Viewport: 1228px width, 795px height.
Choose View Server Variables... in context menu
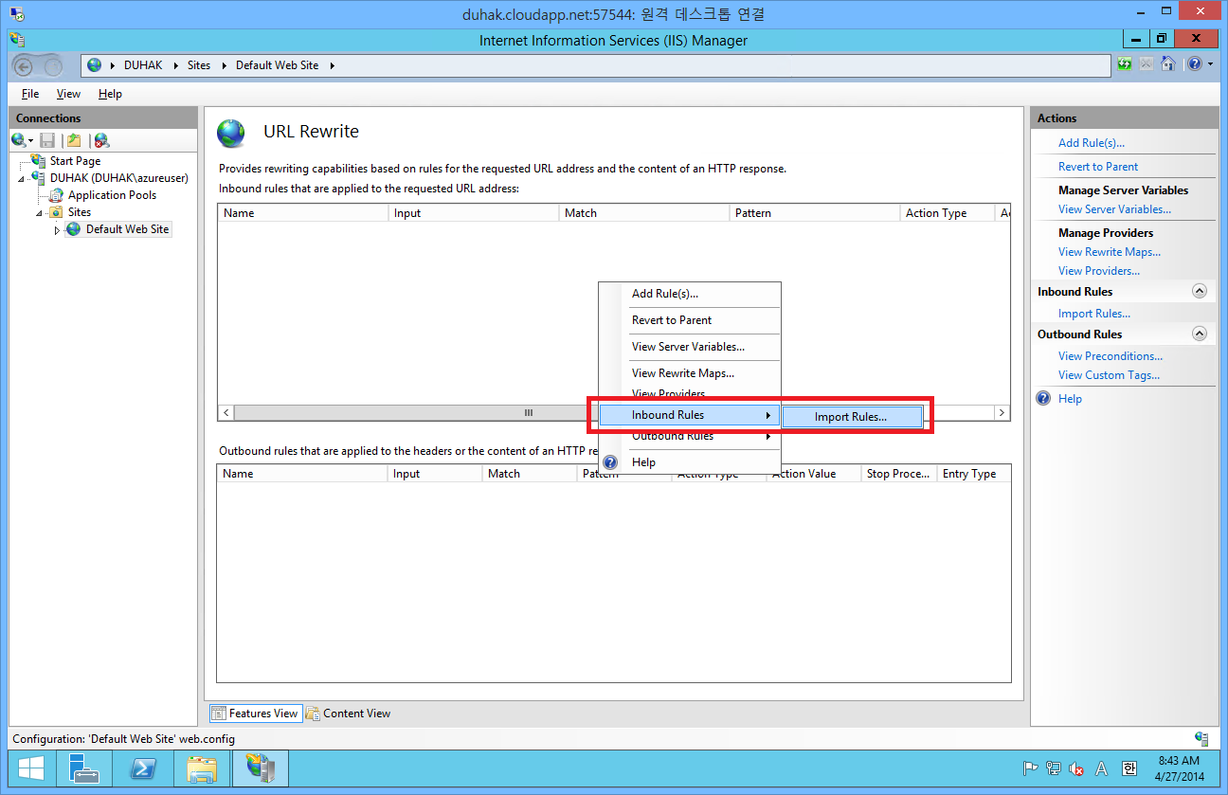690,347
